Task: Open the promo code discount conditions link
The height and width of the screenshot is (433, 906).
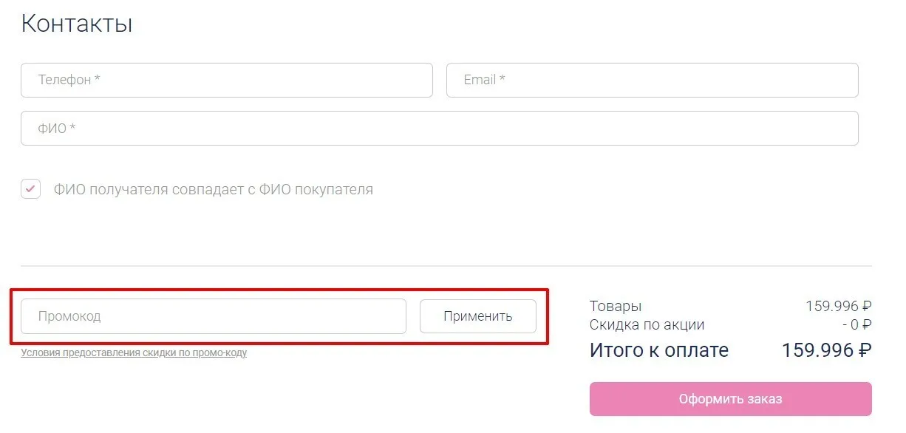Action: click(134, 353)
